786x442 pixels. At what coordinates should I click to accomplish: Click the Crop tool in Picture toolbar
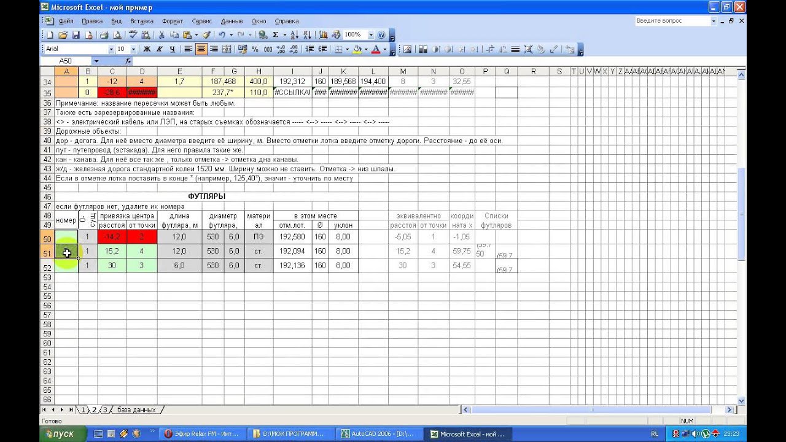(x=489, y=49)
